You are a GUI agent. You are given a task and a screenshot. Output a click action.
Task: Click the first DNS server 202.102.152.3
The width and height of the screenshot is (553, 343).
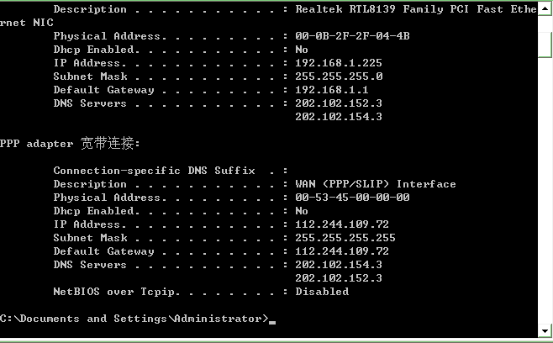[339, 103]
